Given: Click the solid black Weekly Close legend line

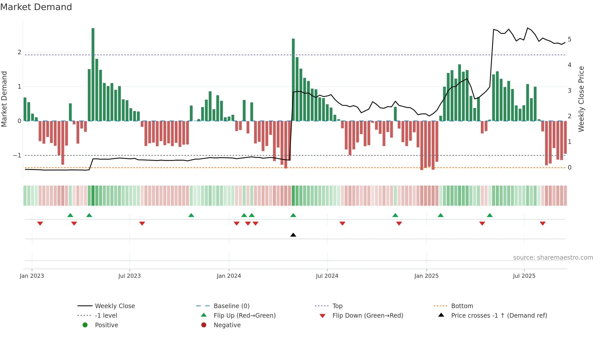Looking at the screenshot, I should [x=85, y=306].
